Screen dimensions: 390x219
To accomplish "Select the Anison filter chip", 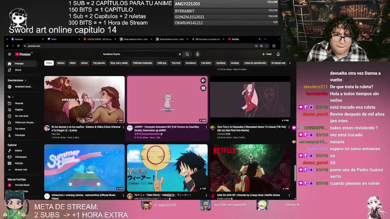I will [x=84, y=63].
